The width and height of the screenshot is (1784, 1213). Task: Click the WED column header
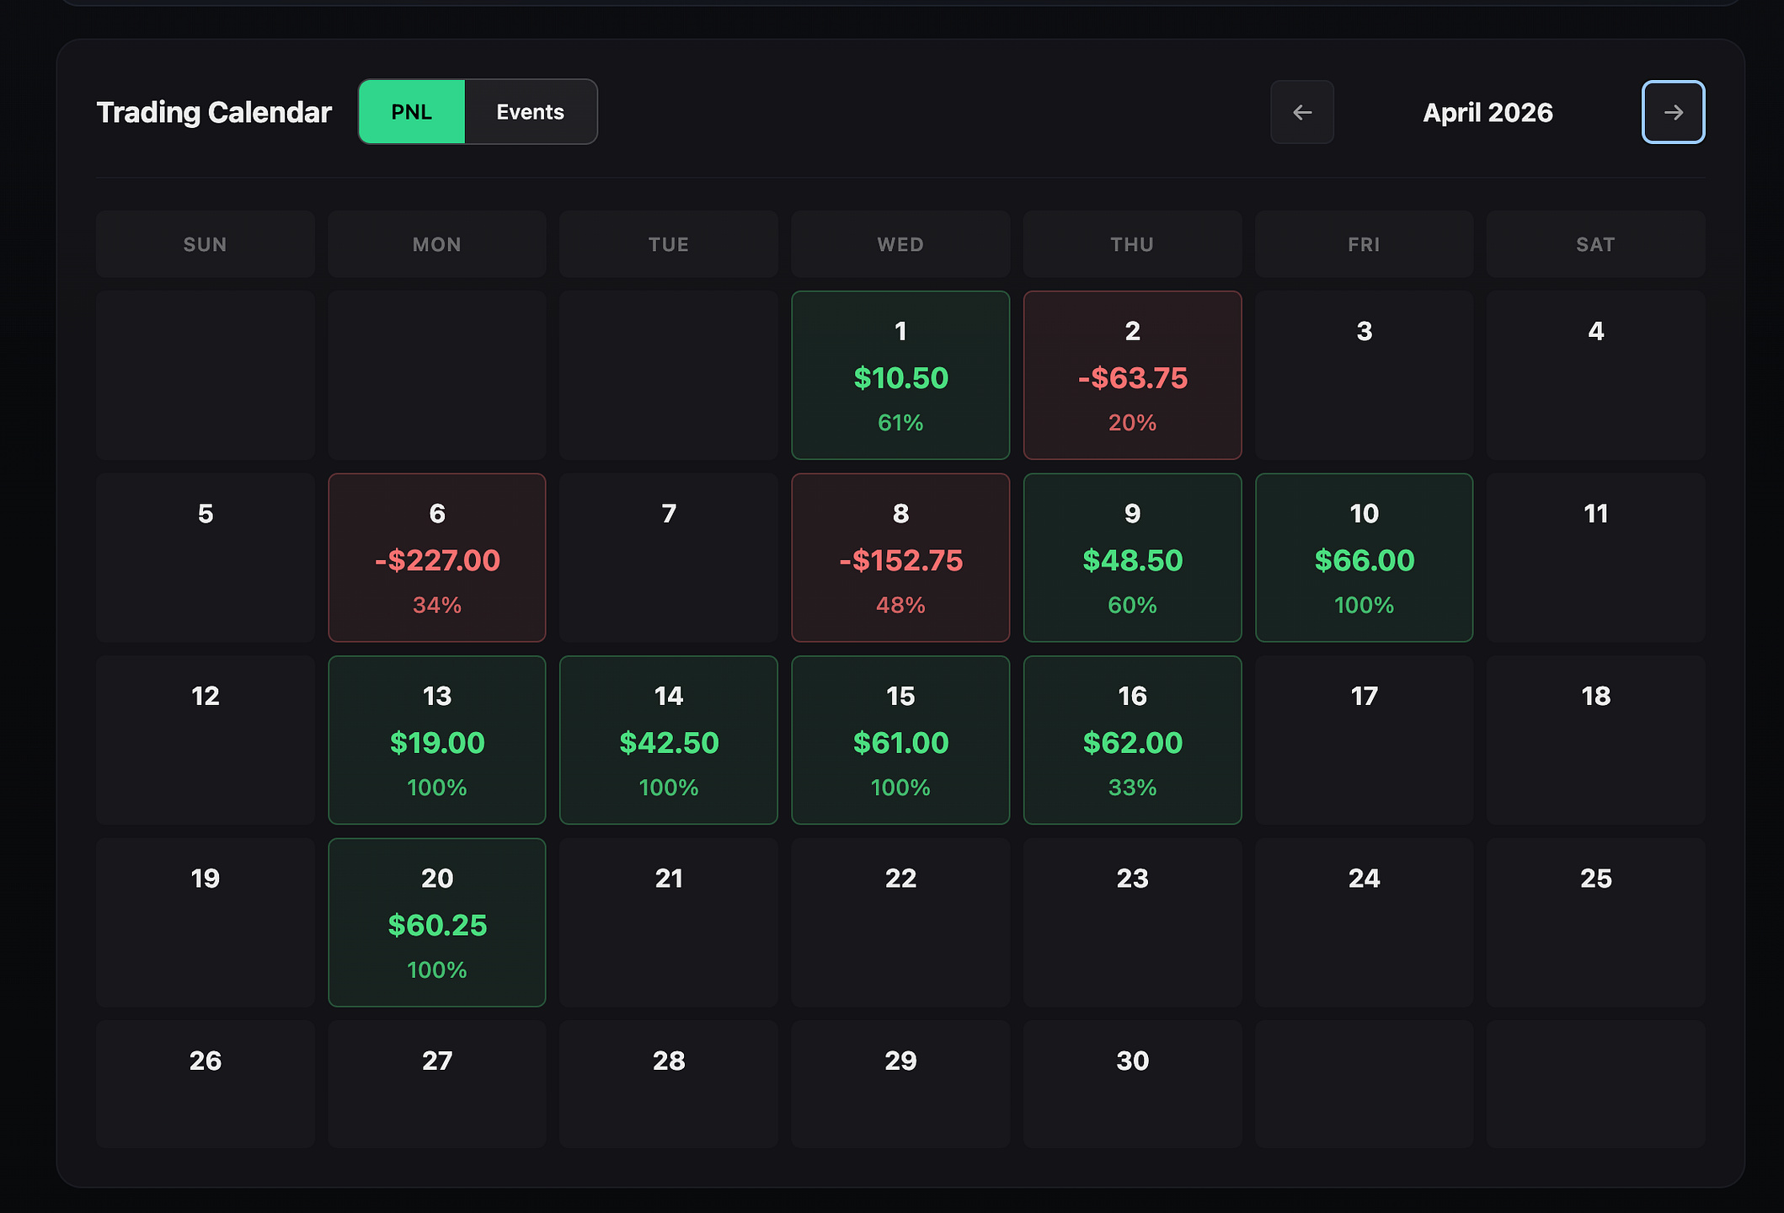(x=900, y=244)
